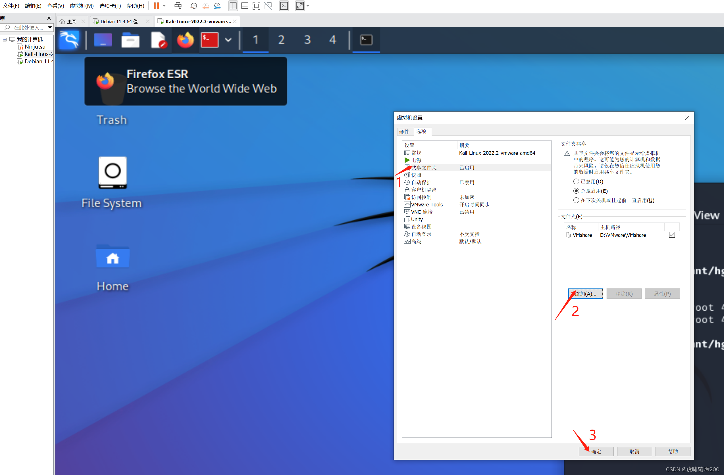Select the 快照 settings row
This screenshot has height=475, width=724.
[x=477, y=175]
